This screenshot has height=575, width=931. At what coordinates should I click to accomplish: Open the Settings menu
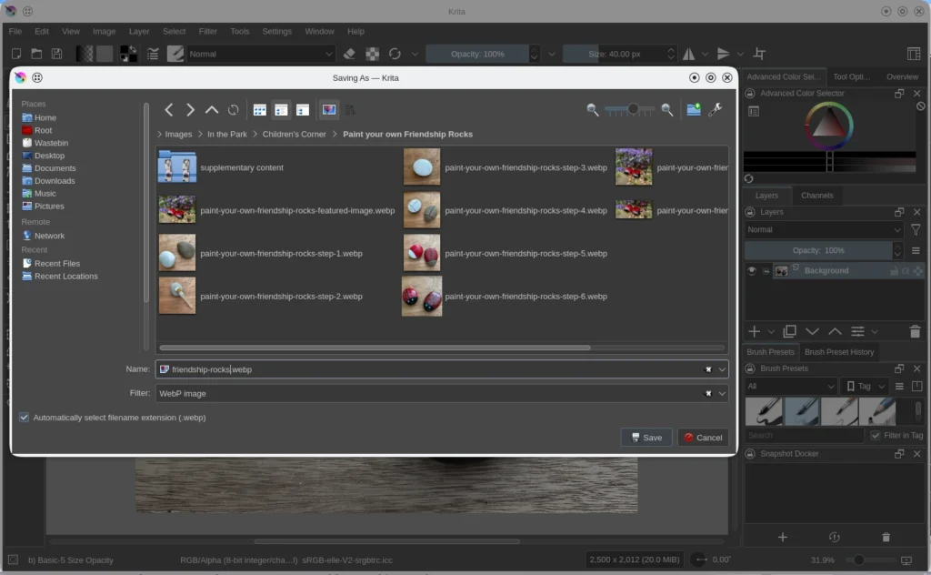pyautogui.click(x=276, y=32)
